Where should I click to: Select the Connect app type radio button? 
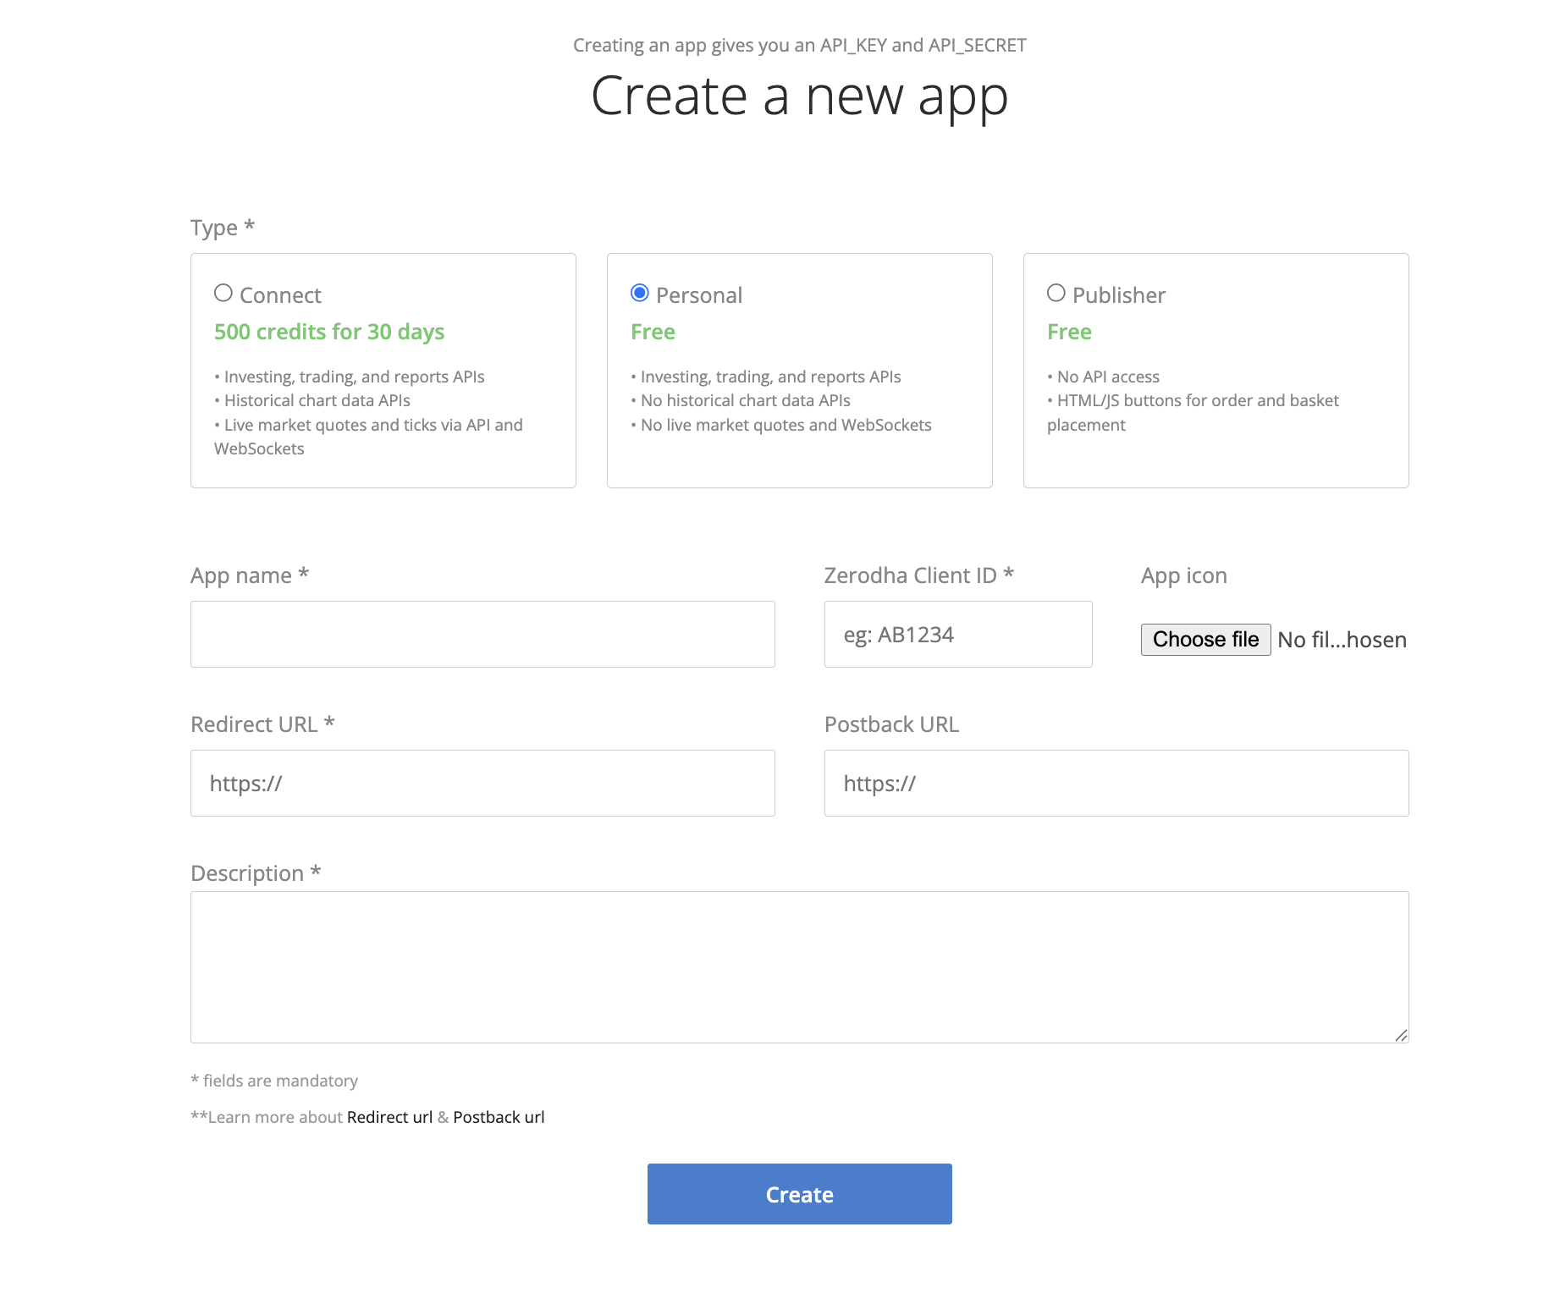[223, 293]
